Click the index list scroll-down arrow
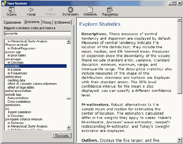Screen dimensions: 183x144 68,127
